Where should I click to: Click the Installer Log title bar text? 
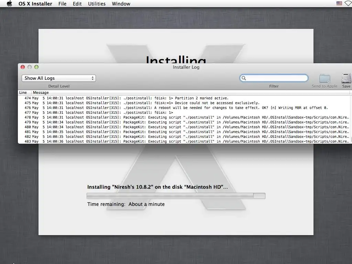186,67
